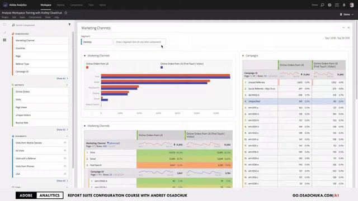Select the Unique Visitors metric
The image size is (358, 201).
point(40,115)
